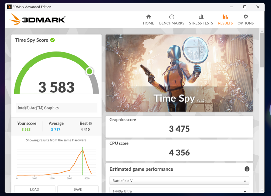Click the Graphics score value 3 475
271x196 pixels.
(x=179, y=129)
